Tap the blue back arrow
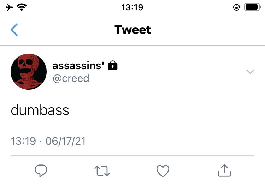The width and height of the screenshot is (265, 186). (x=14, y=30)
